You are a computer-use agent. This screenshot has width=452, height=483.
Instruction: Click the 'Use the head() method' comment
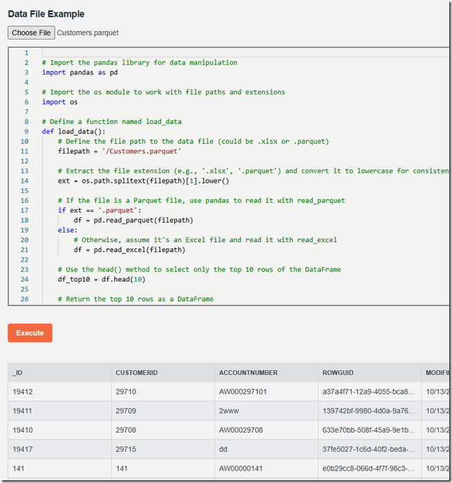tap(199, 270)
